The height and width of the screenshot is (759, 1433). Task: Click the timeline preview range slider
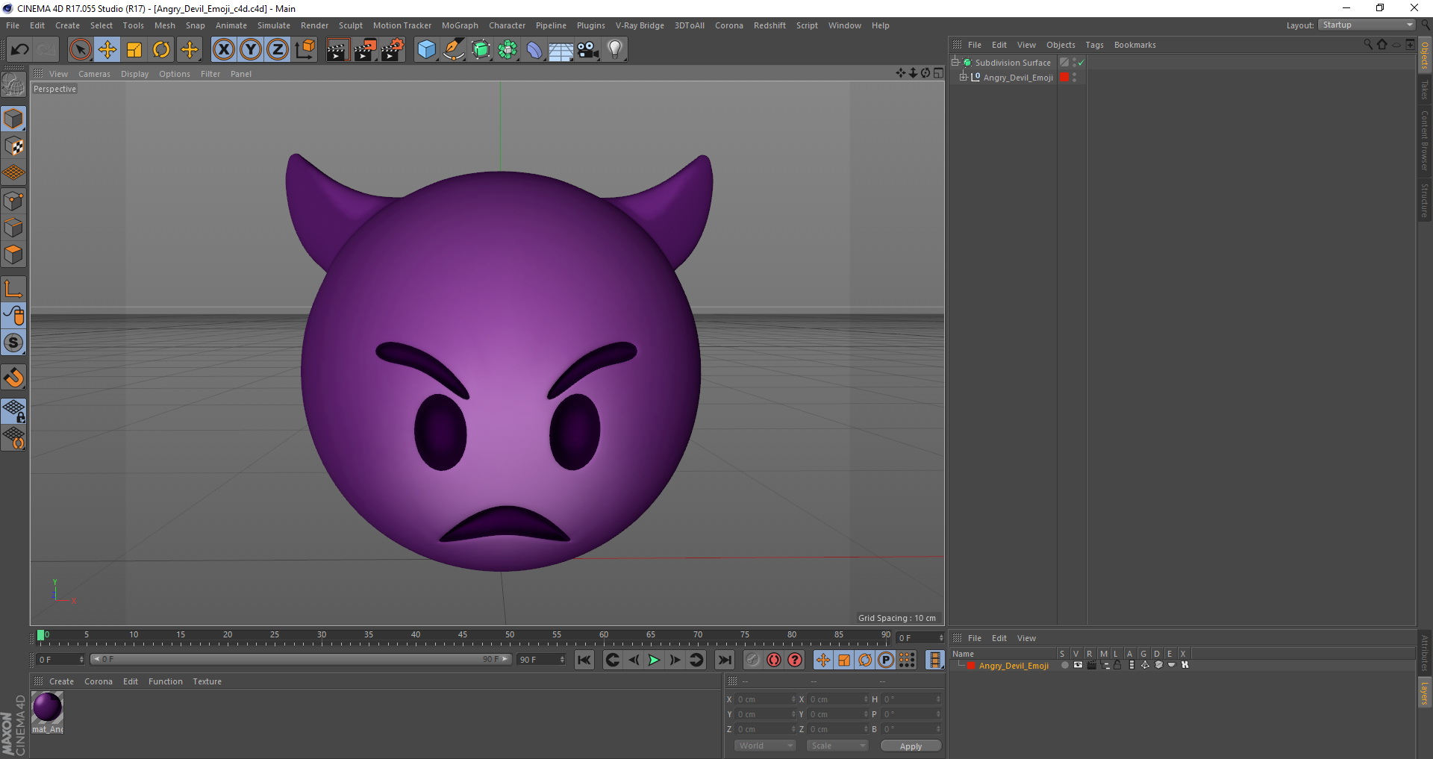coord(301,659)
